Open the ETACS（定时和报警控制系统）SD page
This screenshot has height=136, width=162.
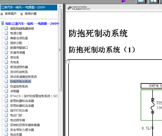click(34, 96)
